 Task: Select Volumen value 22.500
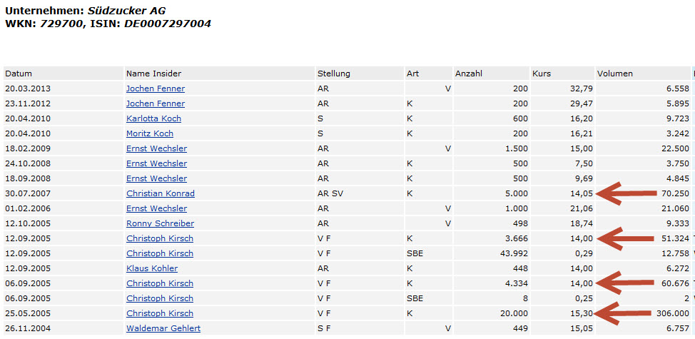point(676,148)
